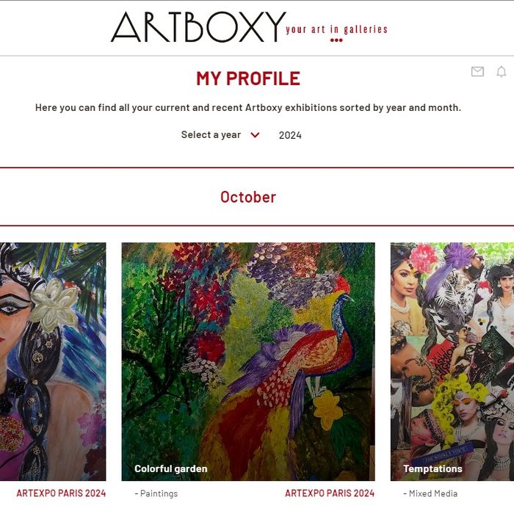
Task: Click the Temptations title caption
Action: click(x=432, y=468)
